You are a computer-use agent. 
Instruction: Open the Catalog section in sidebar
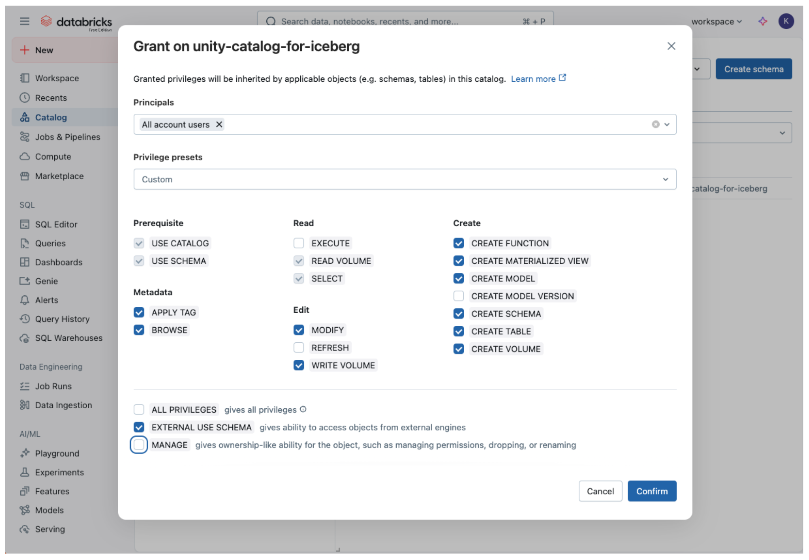point(51,117)
